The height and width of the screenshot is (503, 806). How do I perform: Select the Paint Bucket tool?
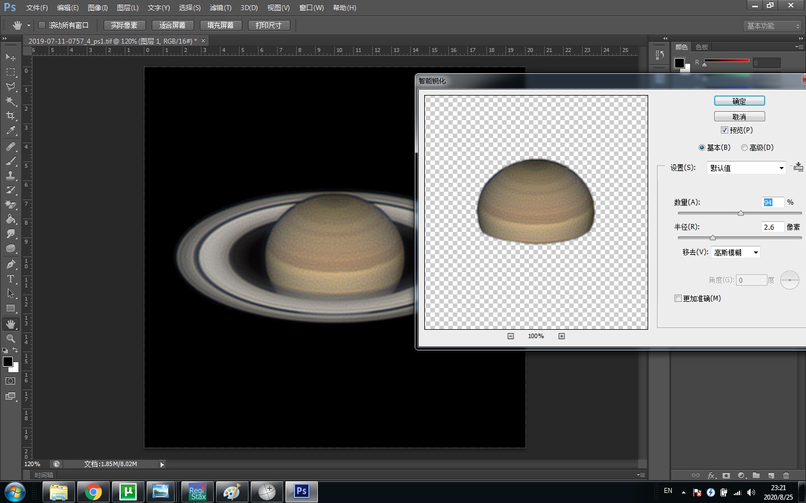tap(11, 219)
